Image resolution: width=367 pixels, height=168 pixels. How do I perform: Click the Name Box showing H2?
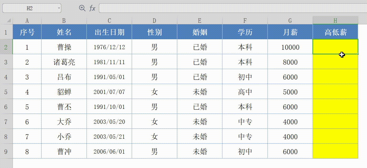[29, 9]
